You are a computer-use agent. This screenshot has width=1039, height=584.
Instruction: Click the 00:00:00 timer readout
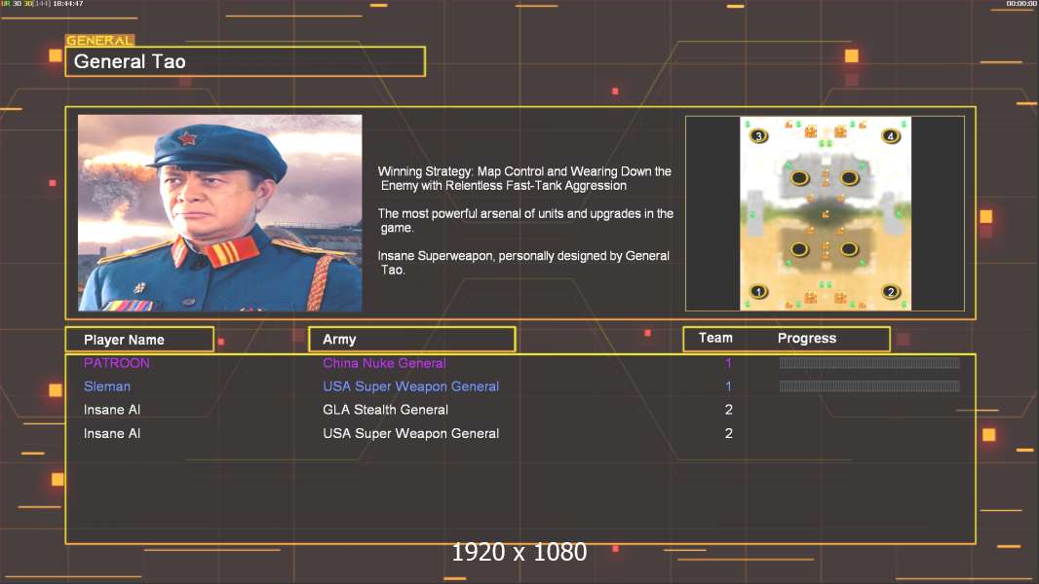pos(1021,4)
